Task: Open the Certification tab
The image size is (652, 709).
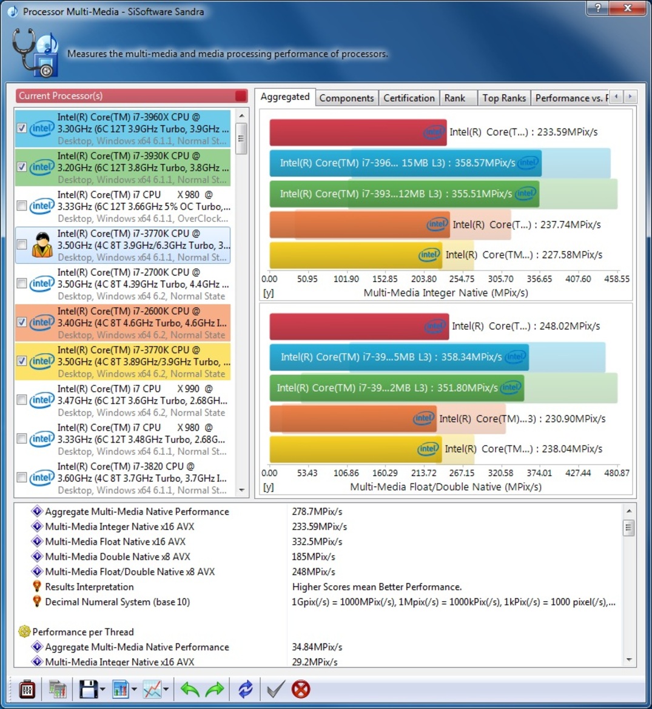Action: (409, 98)
